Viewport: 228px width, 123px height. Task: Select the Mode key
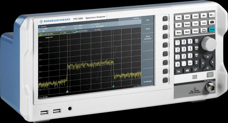tap(187, 32)
